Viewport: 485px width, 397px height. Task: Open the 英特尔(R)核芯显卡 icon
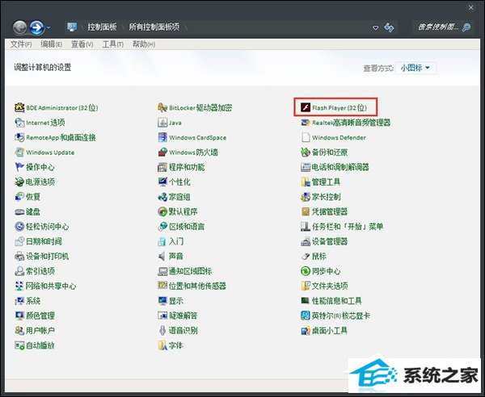coord(306,316)
